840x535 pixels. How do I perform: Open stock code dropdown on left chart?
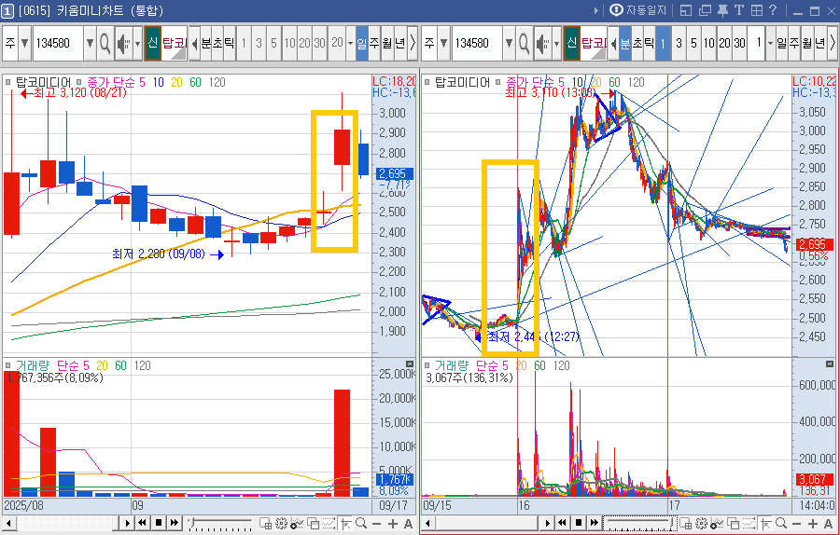90,43
